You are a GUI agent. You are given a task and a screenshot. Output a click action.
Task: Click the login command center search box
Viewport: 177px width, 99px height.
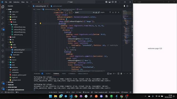tap(70, 2)
